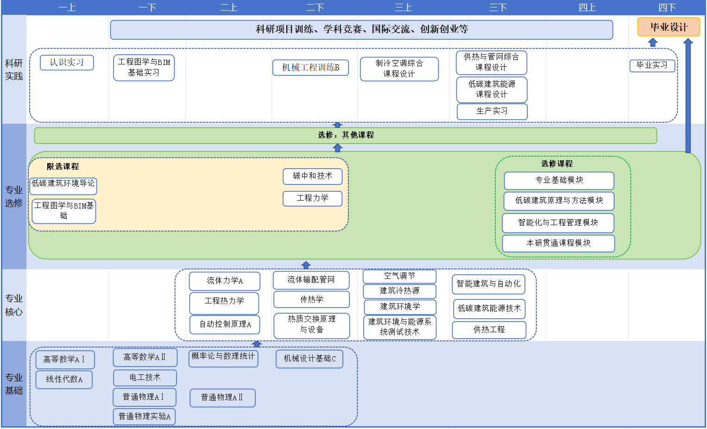Select the 空气调节 core course
Image resolution: width=707 pixels, height=429 pixels.
(x=399, y=276)
